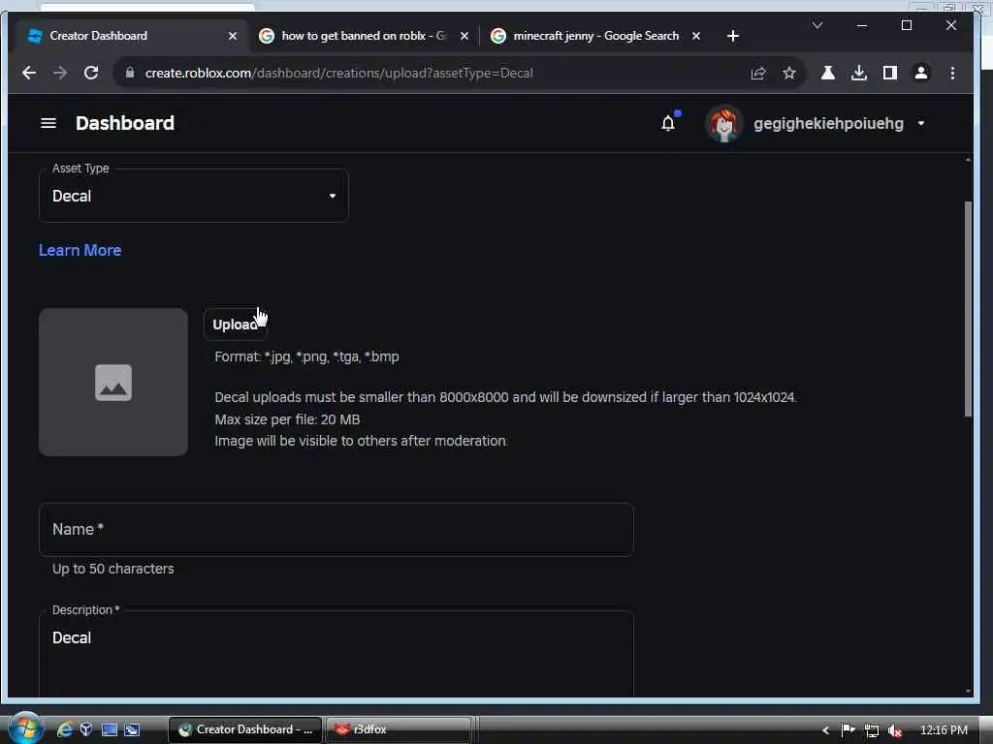Click the Dashboard heading
Image resolution: width=993 pixels, height=744 pixels.
click(125, 123)
